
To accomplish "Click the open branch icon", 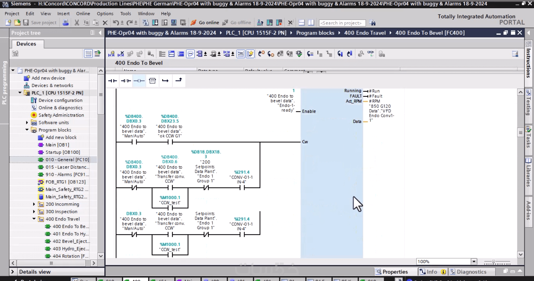I will click(165, 81).
